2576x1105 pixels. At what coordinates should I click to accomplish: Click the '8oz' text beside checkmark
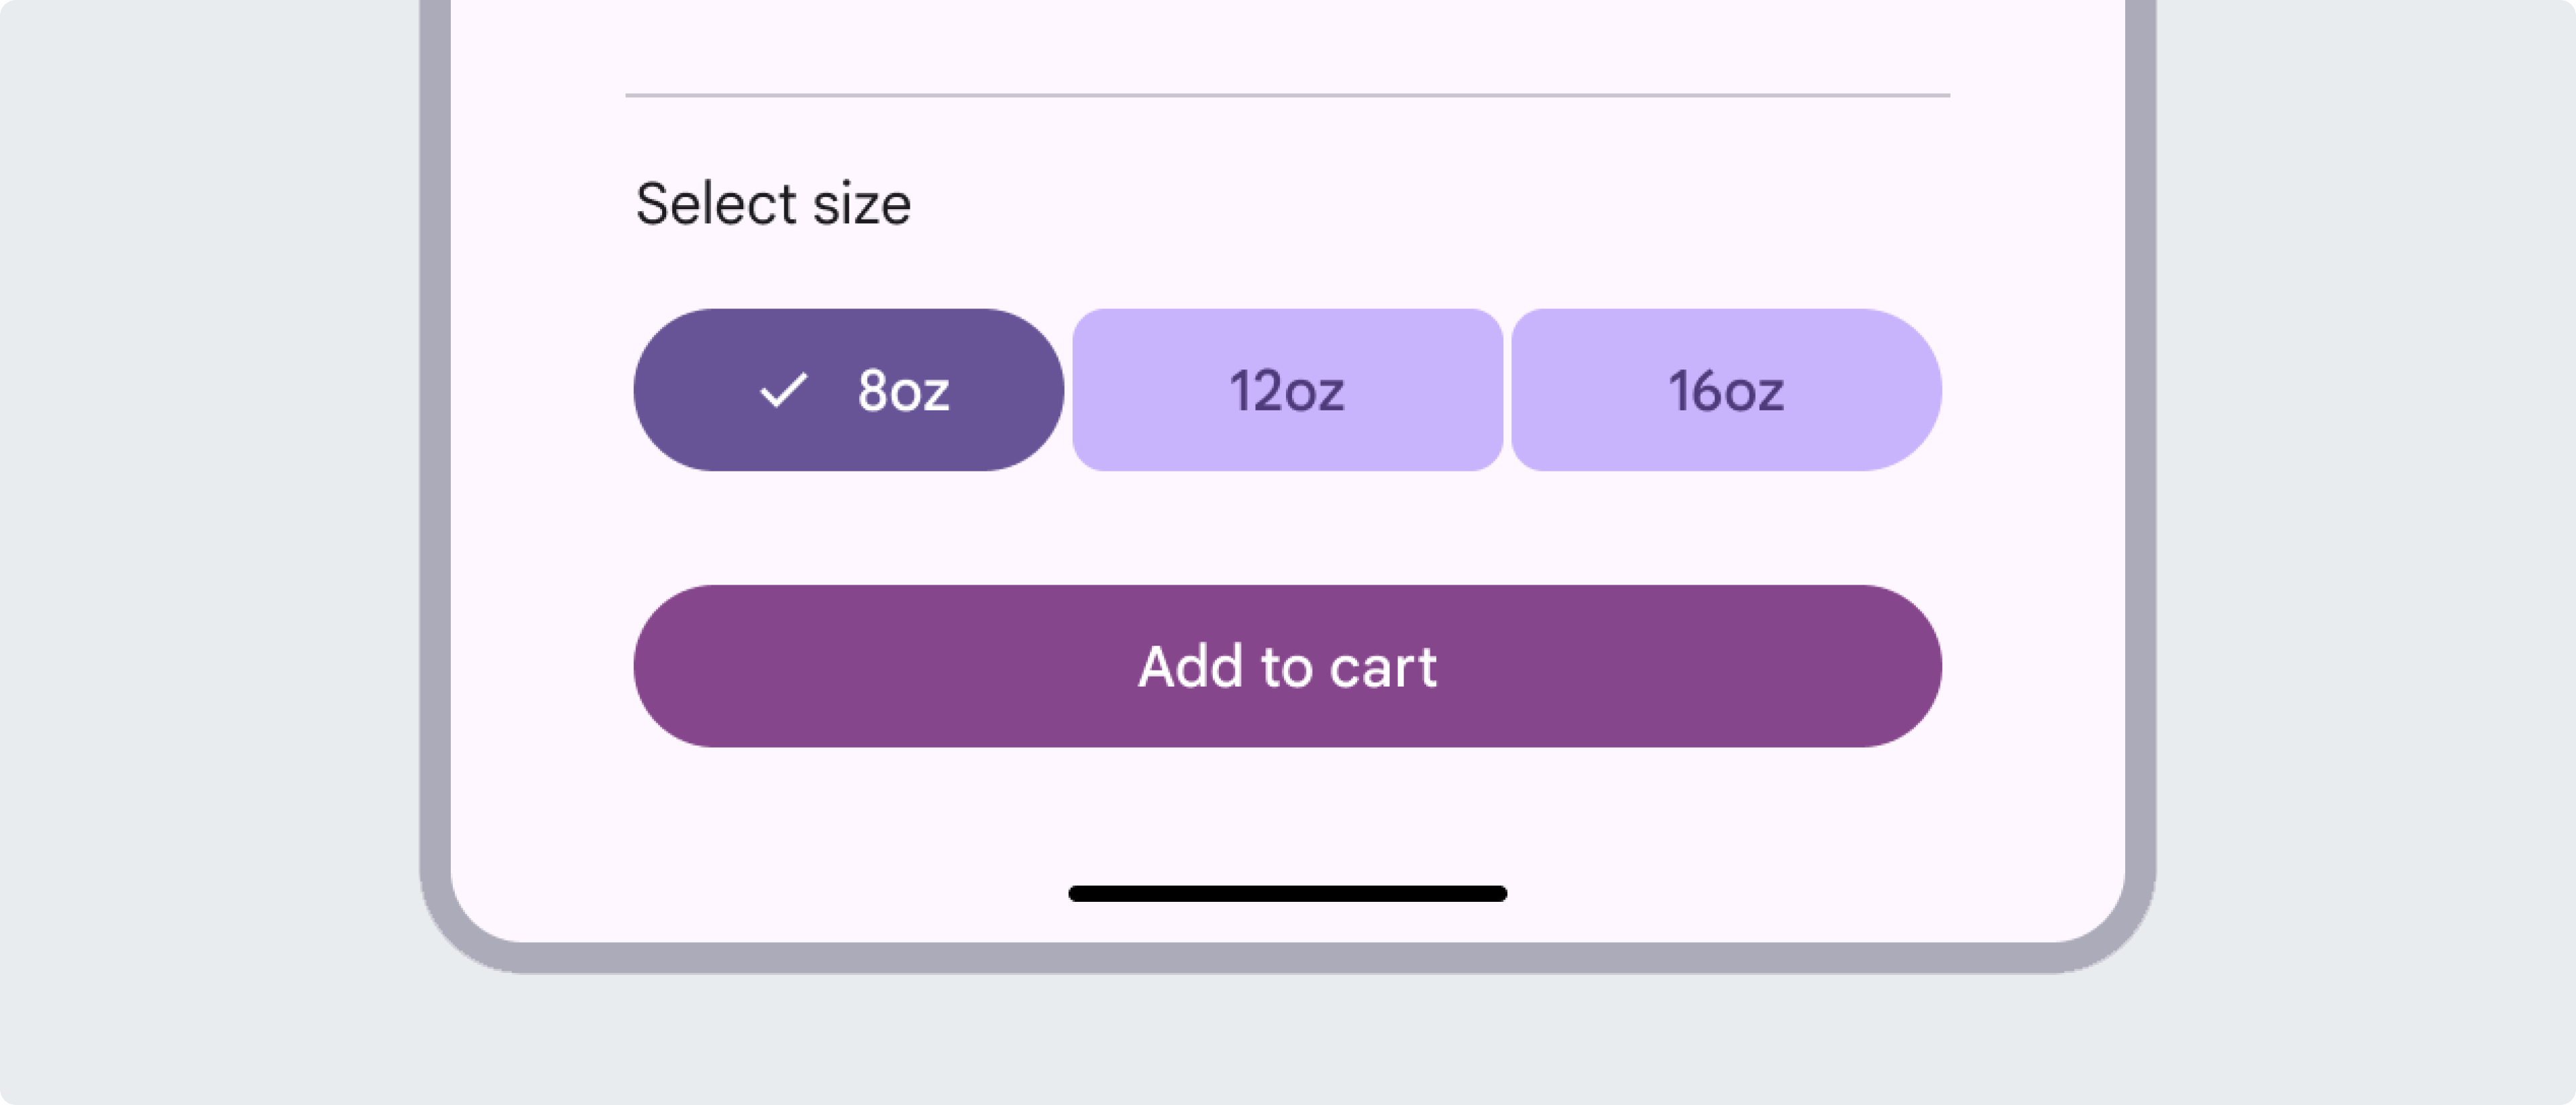click(903, 391)
